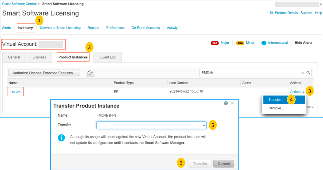The height and width of the screenshot is (170, 323).
Task: Open the Transfer virtual account dropdown
Action: [x=151, y=125]
